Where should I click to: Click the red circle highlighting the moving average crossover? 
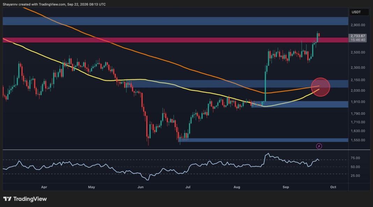320,87
